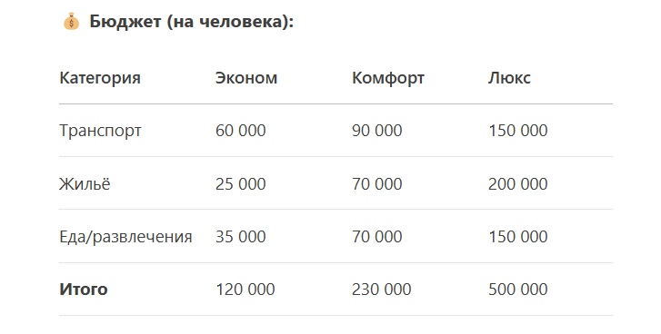Viewport: 661px width, 334px height.
Task: Select the Эконом column header
Action: click(246, 78)
